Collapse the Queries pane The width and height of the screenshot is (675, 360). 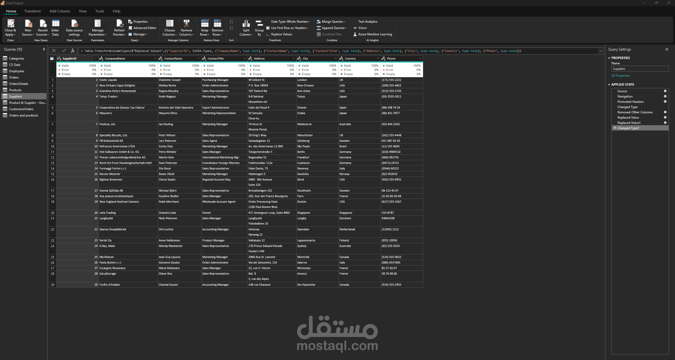[44, 49]
